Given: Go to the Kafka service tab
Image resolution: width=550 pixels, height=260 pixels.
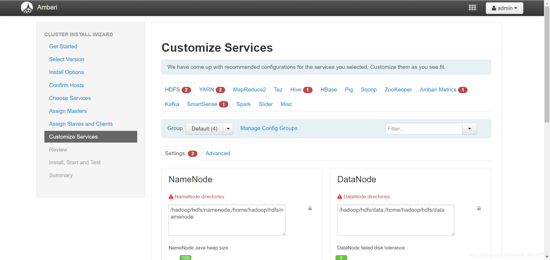Looking at the screenshot, I should click(172, 104).
